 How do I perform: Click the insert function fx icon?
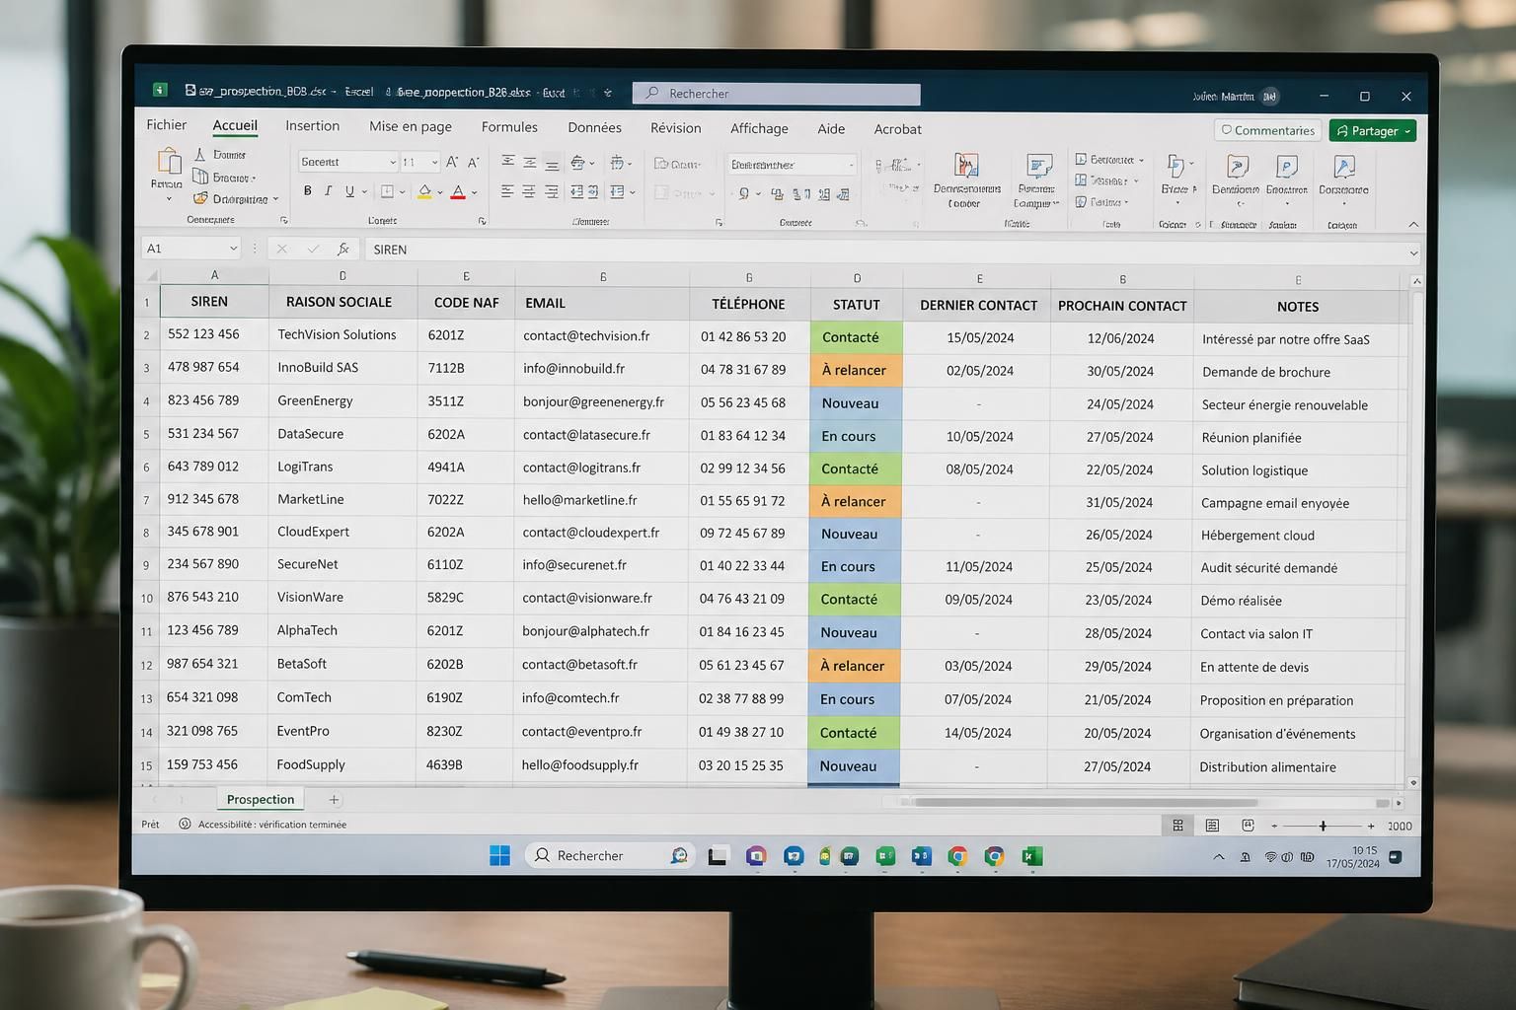point(343,249)
